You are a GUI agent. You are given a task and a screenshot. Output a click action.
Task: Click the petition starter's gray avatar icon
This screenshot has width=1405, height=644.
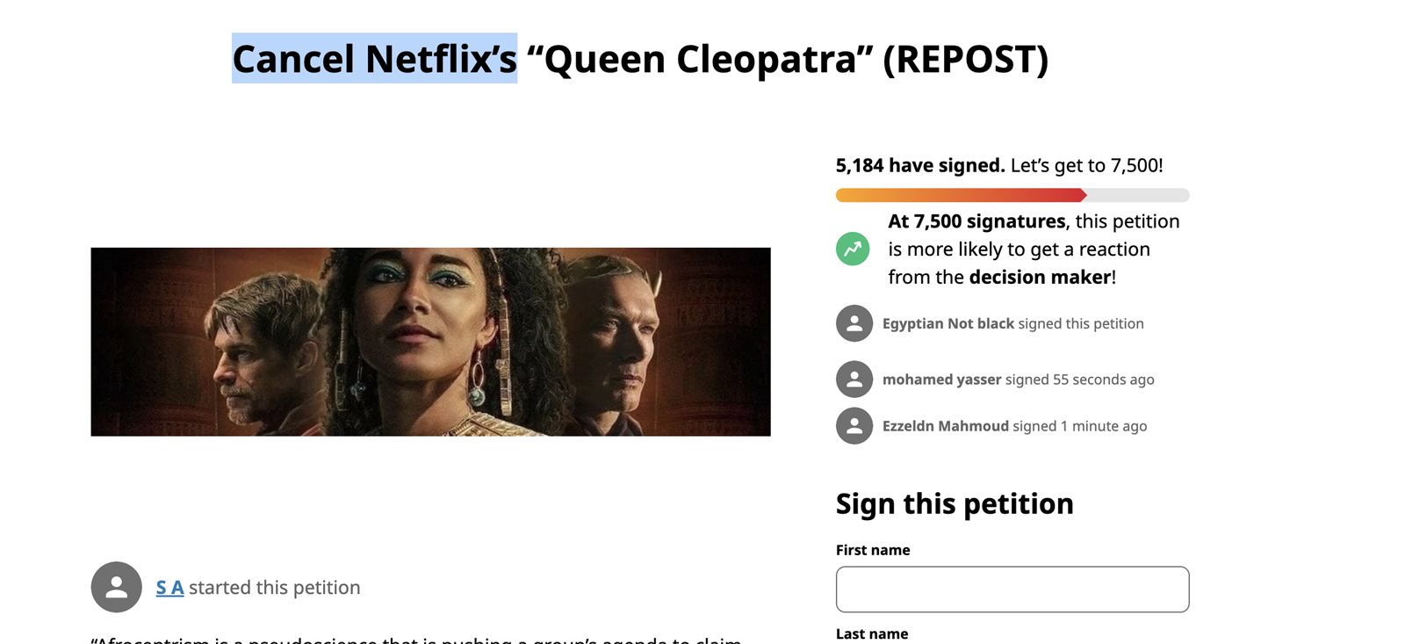click(x=117, y=587)
